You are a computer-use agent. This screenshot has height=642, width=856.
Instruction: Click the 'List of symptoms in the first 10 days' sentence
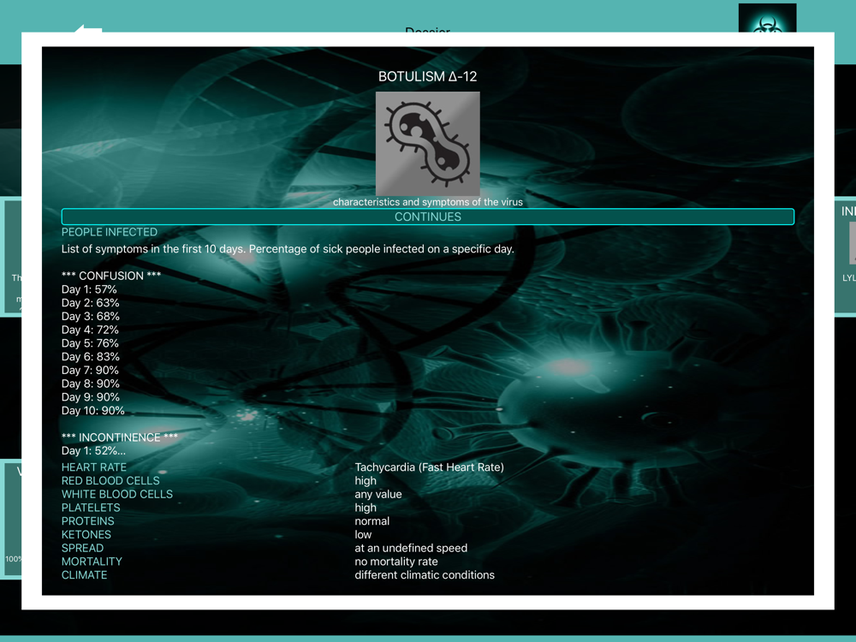pyautogui.click(x=288, y=249)
